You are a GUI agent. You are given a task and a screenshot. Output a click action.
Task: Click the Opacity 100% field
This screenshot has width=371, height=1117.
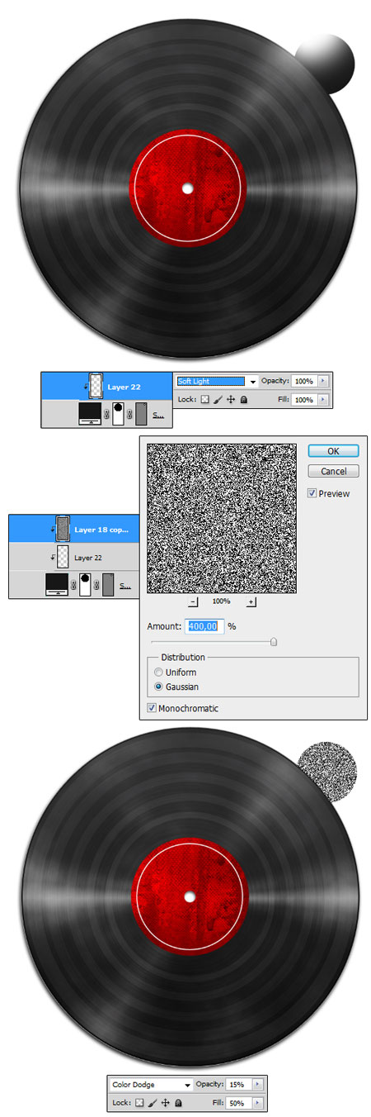tap(304, 382)
